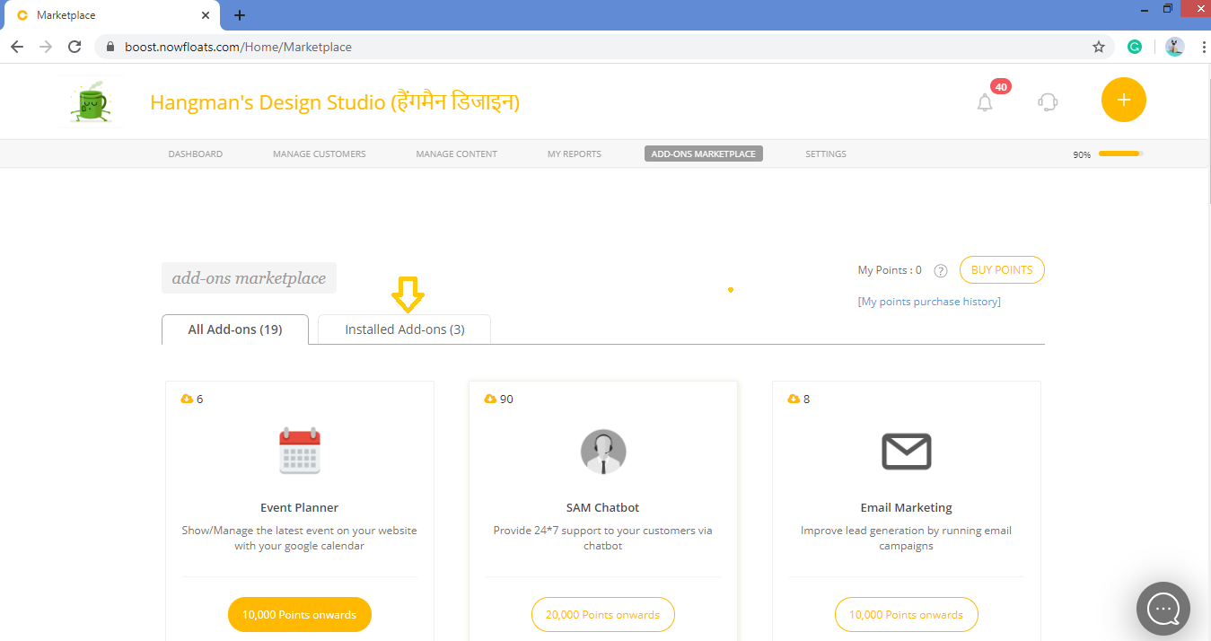Open the Chrome profile avatar
The image size is (1211, 641).
click(x=1174, y=47)
